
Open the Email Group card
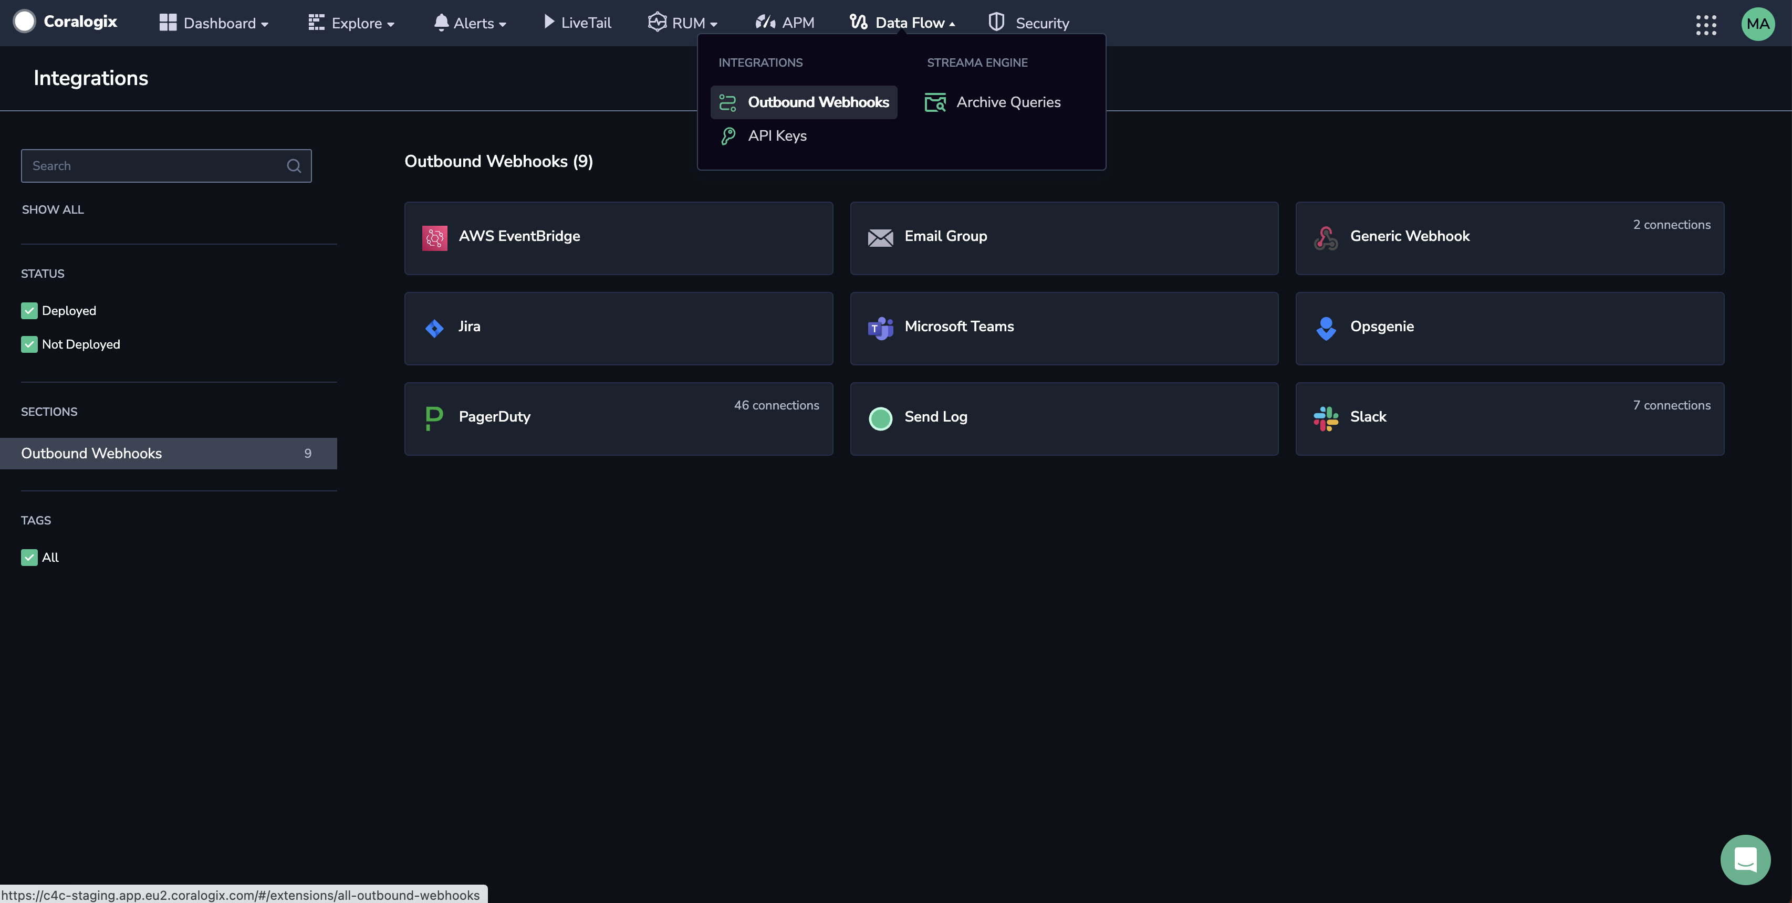point(1065,238)
